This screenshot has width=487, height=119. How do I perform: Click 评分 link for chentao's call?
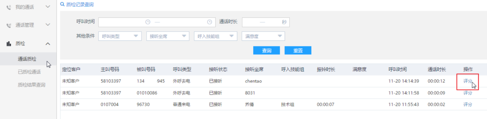(468, 81)
